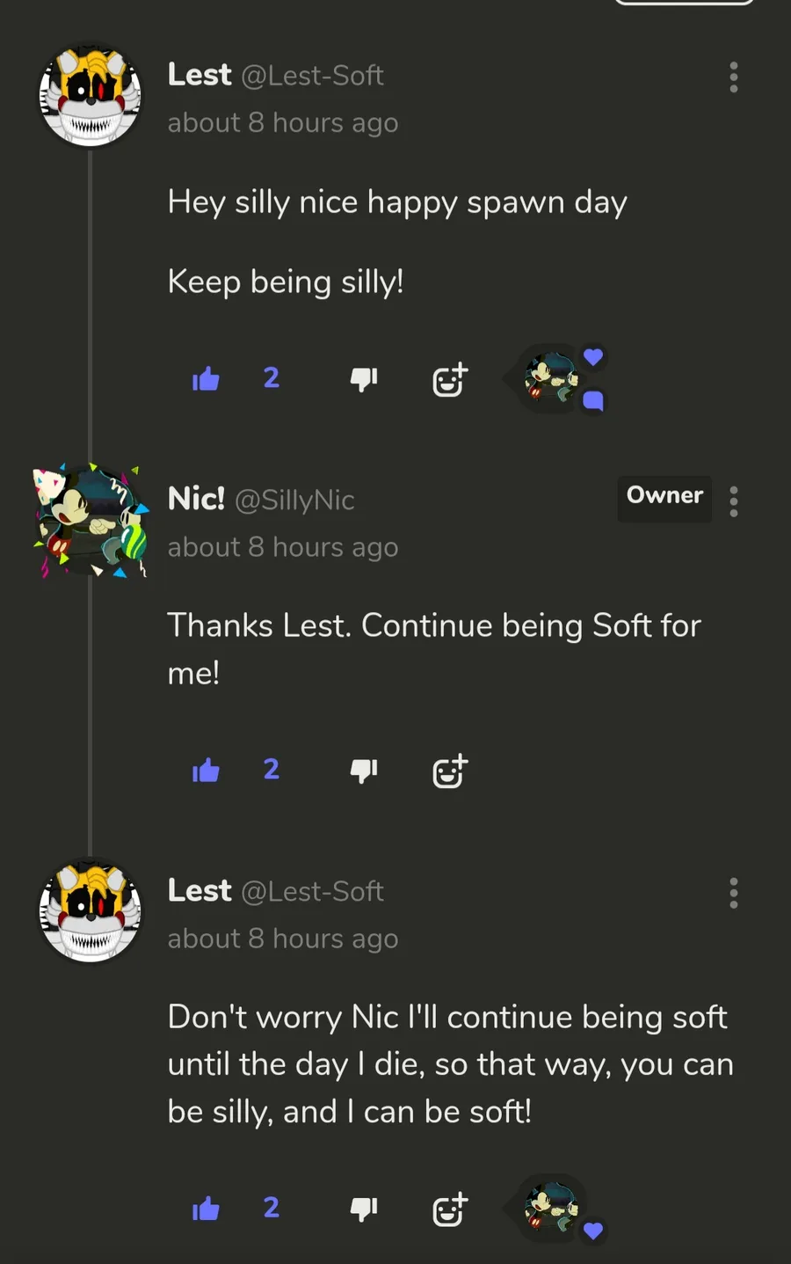Open Lest's avatar on the first comment
791x1264 pixels.
pyautogui.click(x=90, y=96)
